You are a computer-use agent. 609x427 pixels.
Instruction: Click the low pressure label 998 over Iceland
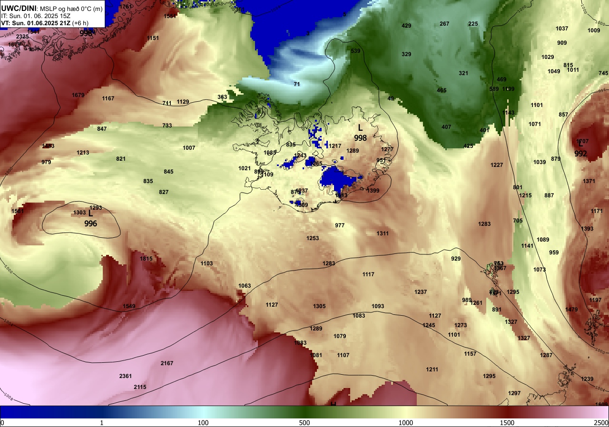(x=360, y=138)
